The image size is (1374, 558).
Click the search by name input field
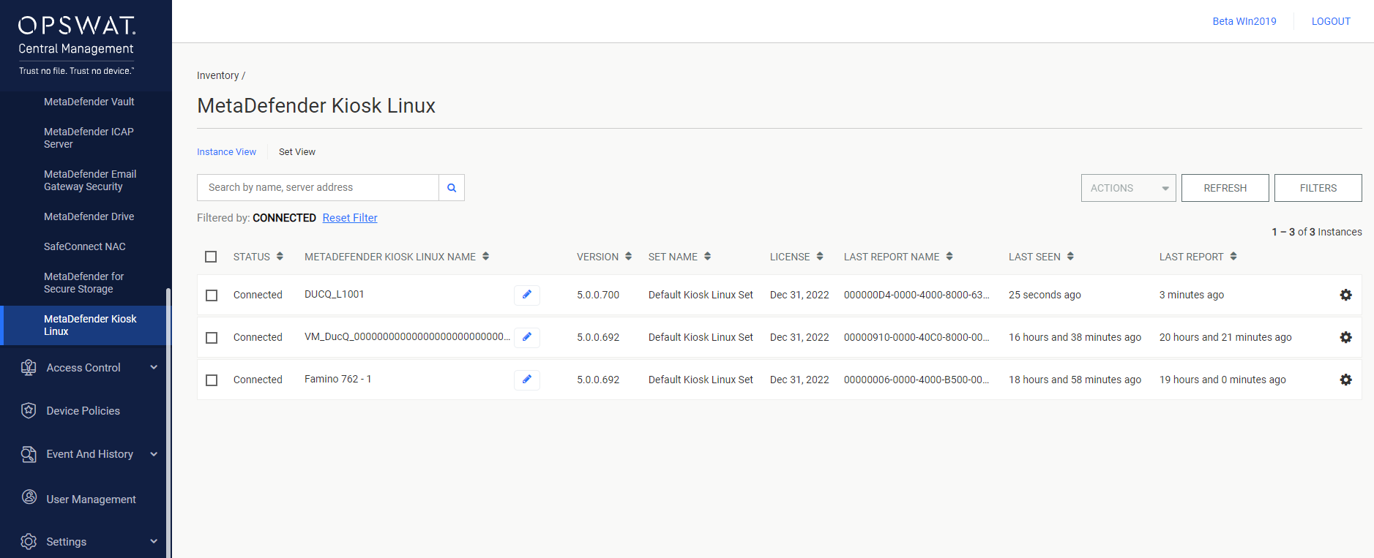tap(318, 188)
